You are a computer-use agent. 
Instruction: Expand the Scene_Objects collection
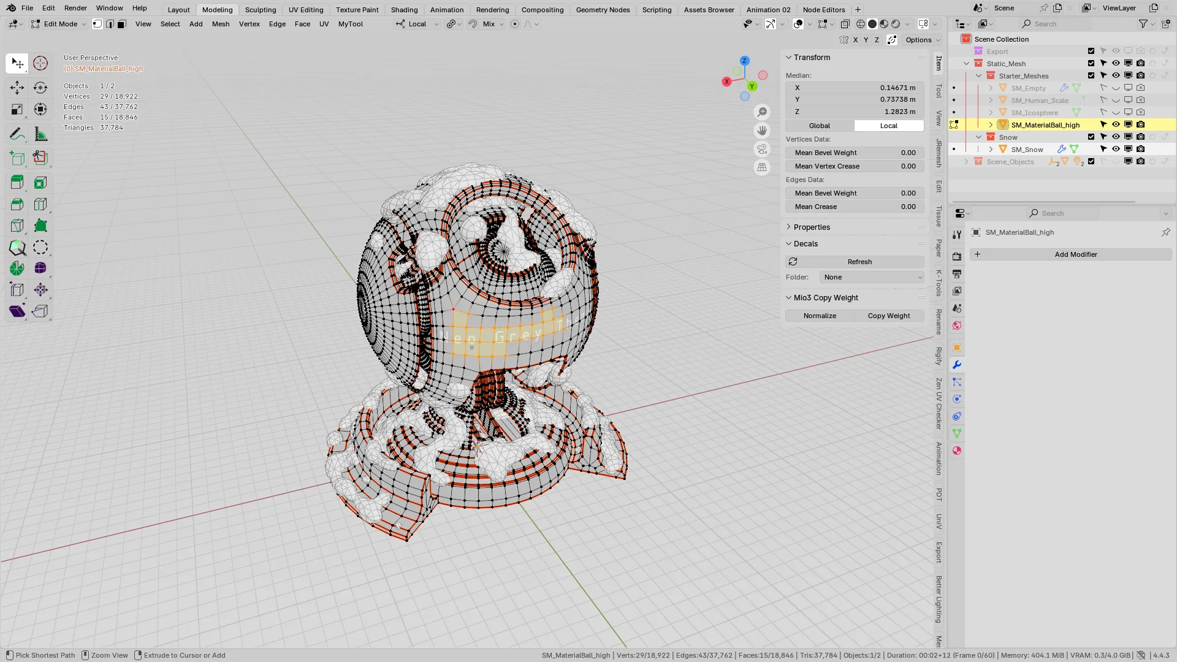[x=967, y=161]
